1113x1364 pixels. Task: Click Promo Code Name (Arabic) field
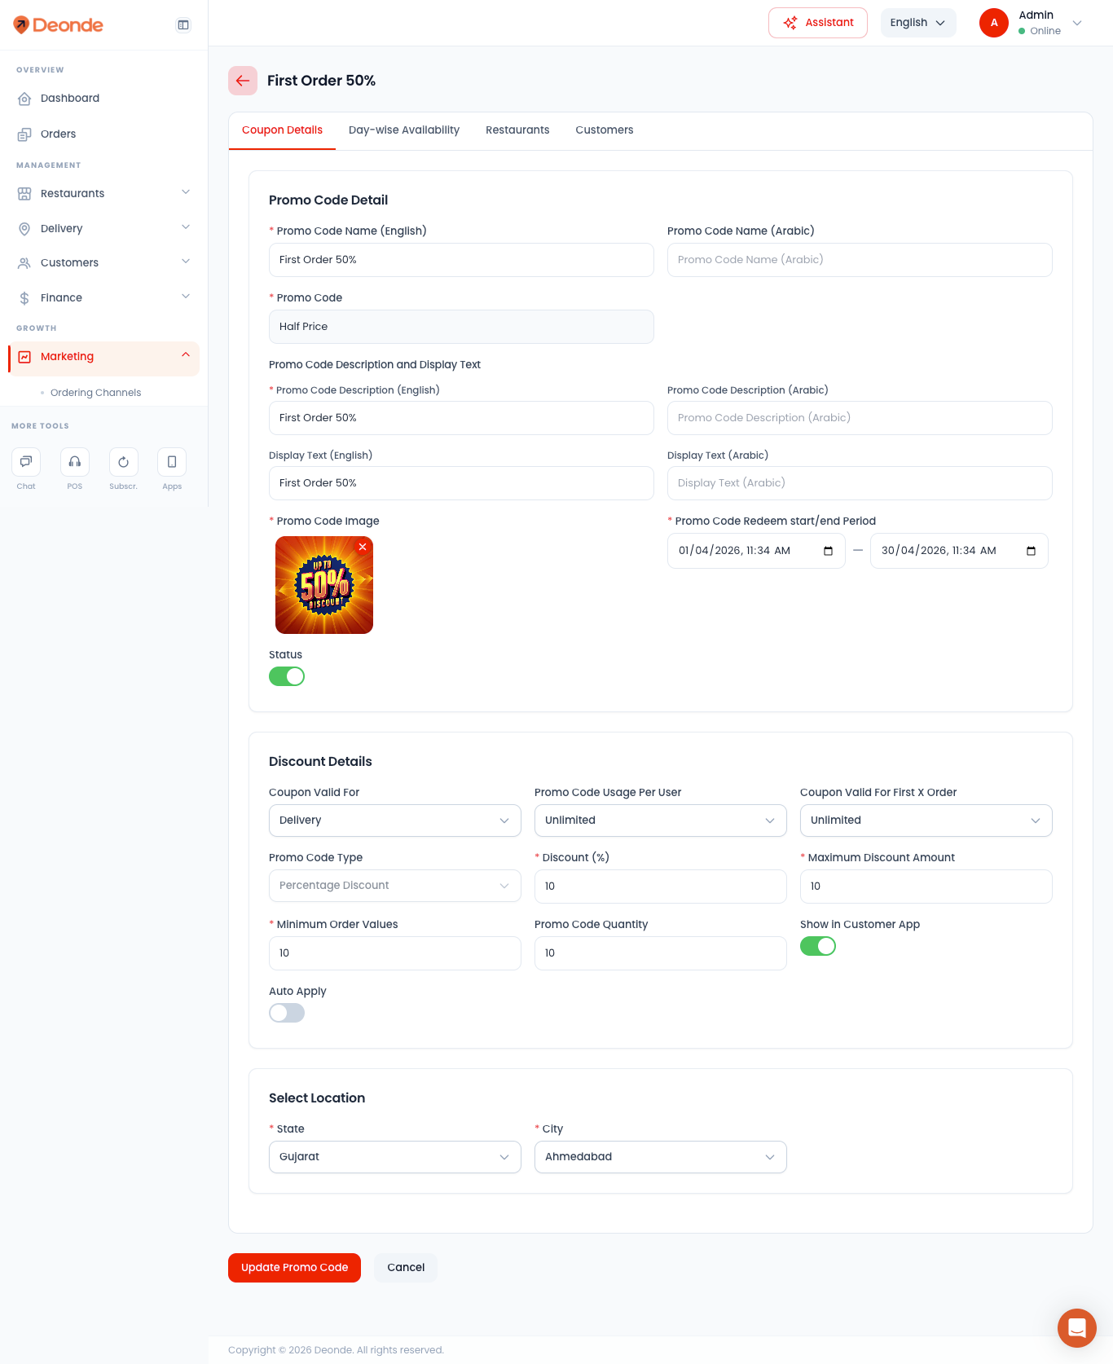click(860, 260)
